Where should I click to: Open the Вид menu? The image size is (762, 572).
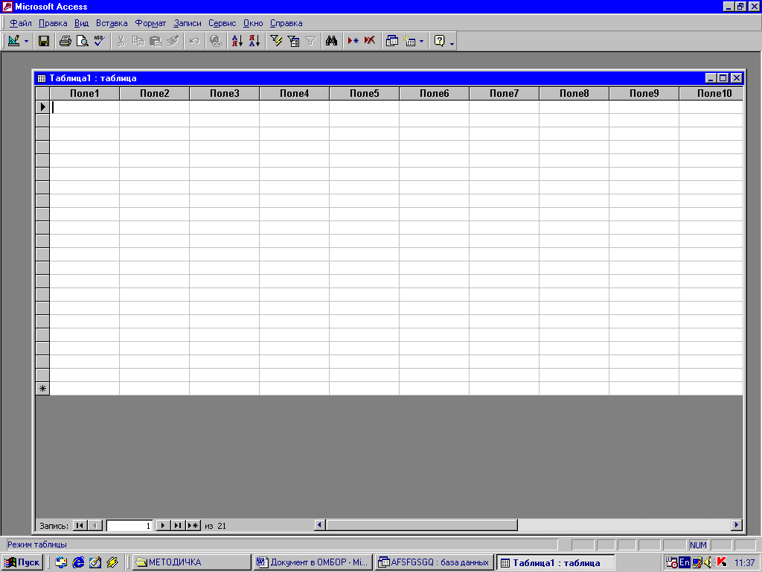point(81,23)
